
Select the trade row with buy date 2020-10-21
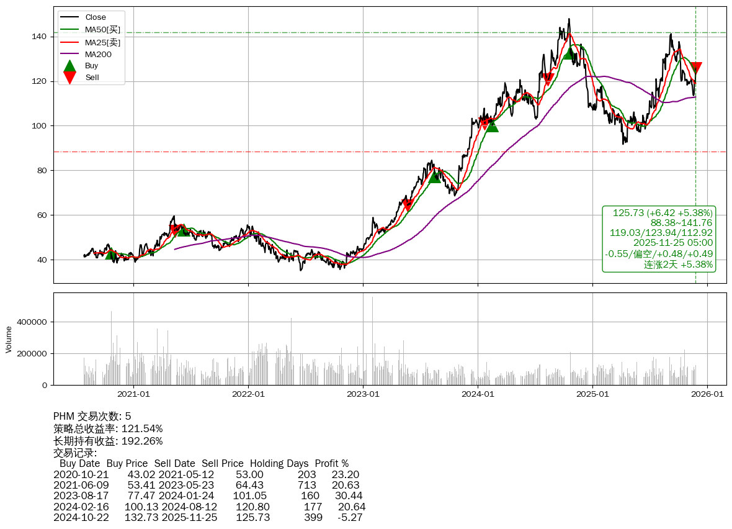tap(206, 474)
